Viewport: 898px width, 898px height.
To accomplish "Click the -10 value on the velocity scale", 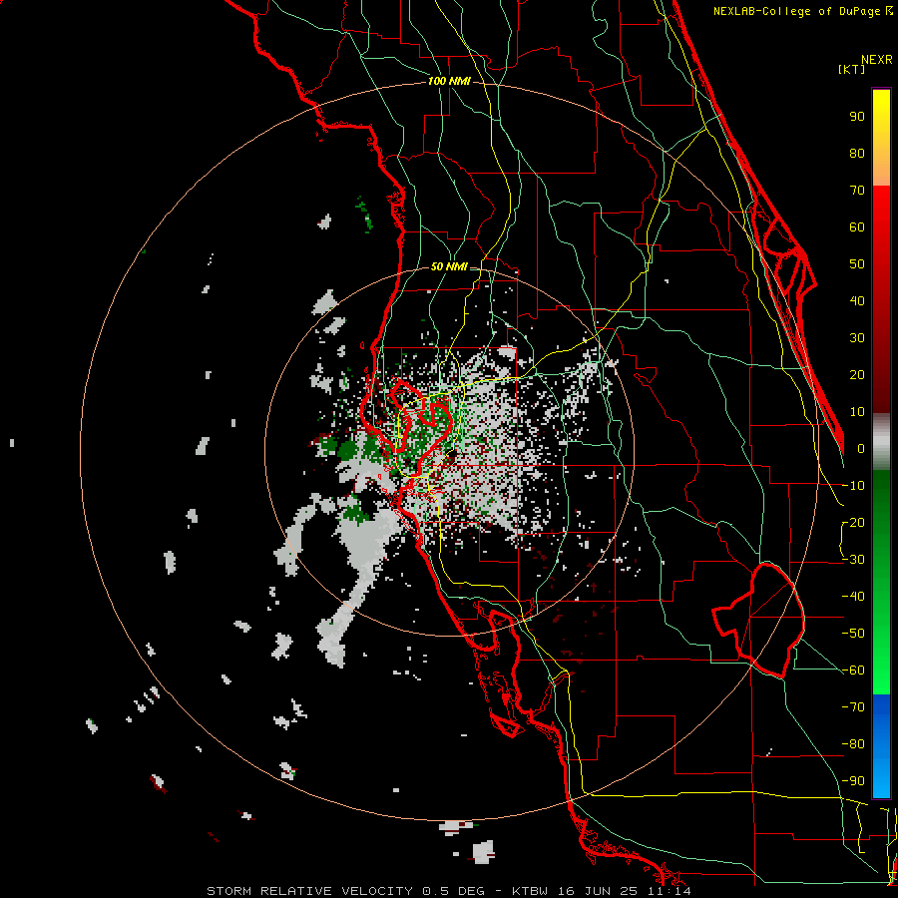I will coord(853,486).
